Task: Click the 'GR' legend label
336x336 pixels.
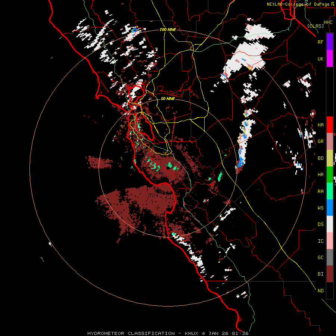Action: coord(320,141)
